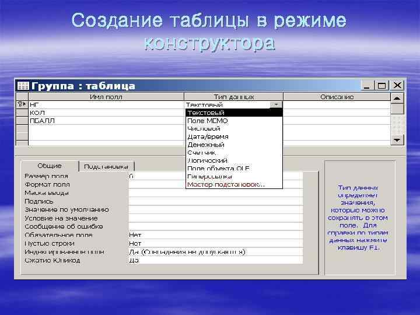Screen dimensions: 420x315
Task: Click the Сжатие Юникод value Да
Action: (216, 260)
